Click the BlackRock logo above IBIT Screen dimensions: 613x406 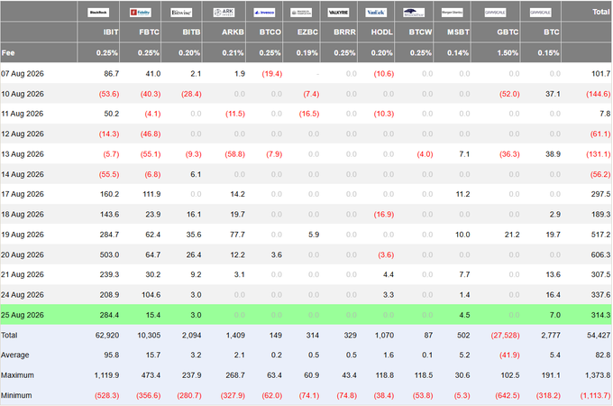pyautogui.click(x=98, y=13)
